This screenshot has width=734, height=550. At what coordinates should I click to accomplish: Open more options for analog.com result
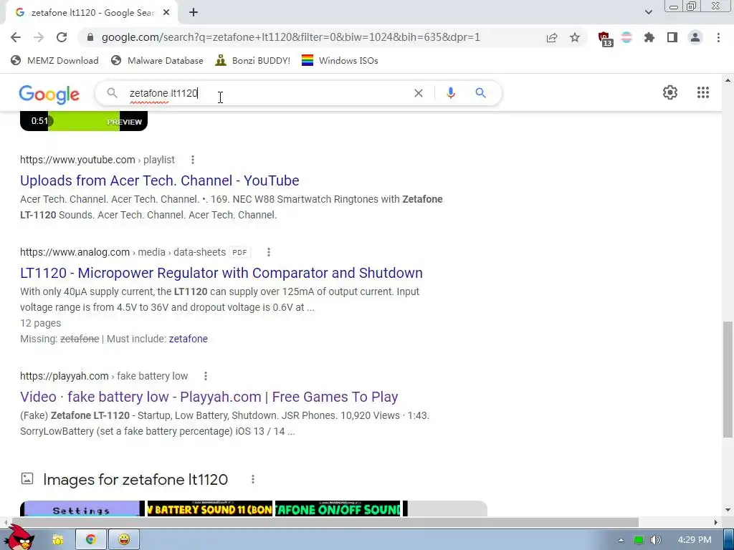(x=269, y=252)
